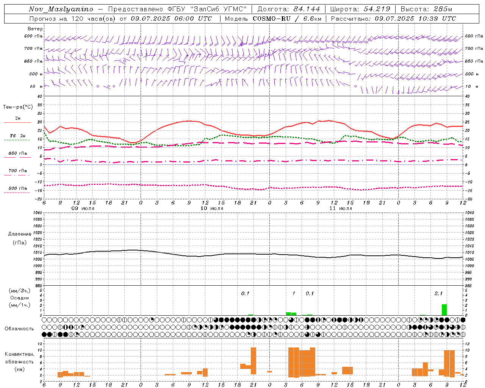Click the (мм/1ч.) precipitation unit label
485x388 pixels.
tap(20, 305)
